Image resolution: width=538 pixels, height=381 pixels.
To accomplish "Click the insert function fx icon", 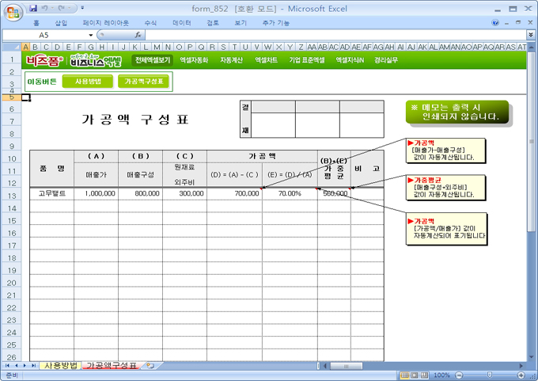I will point(138,36).
